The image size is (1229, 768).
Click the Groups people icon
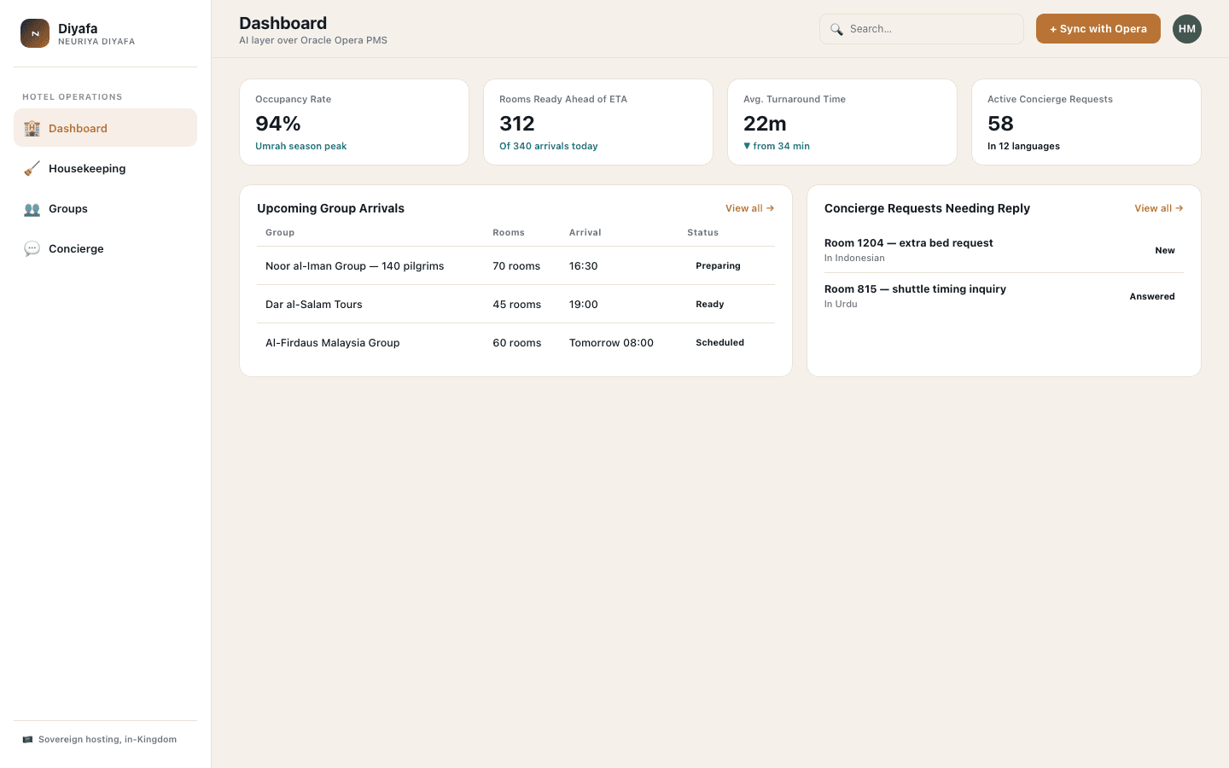pos(32,208)
